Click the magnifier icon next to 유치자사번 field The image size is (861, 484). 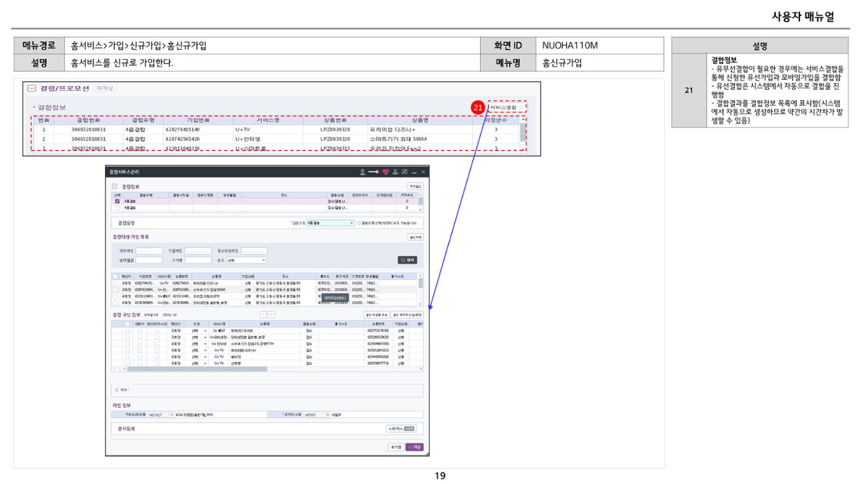point(327,415)
